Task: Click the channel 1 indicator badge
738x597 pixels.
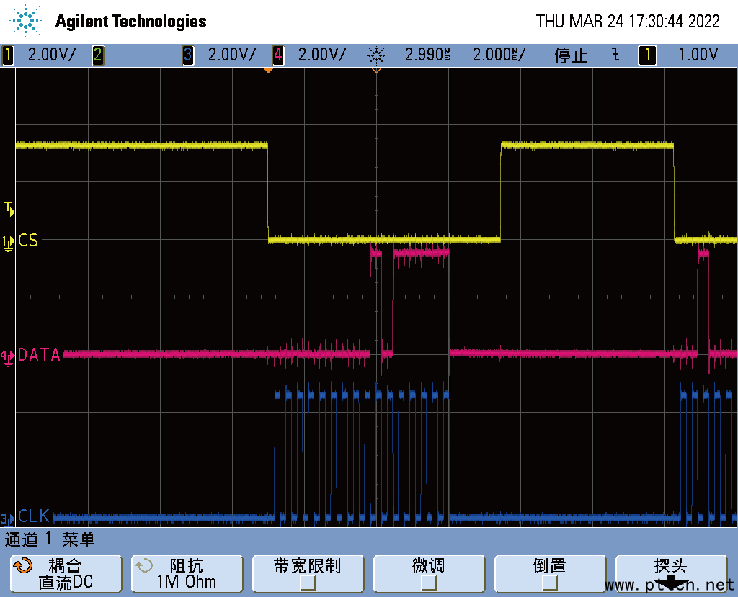Action: click(8, 55)
